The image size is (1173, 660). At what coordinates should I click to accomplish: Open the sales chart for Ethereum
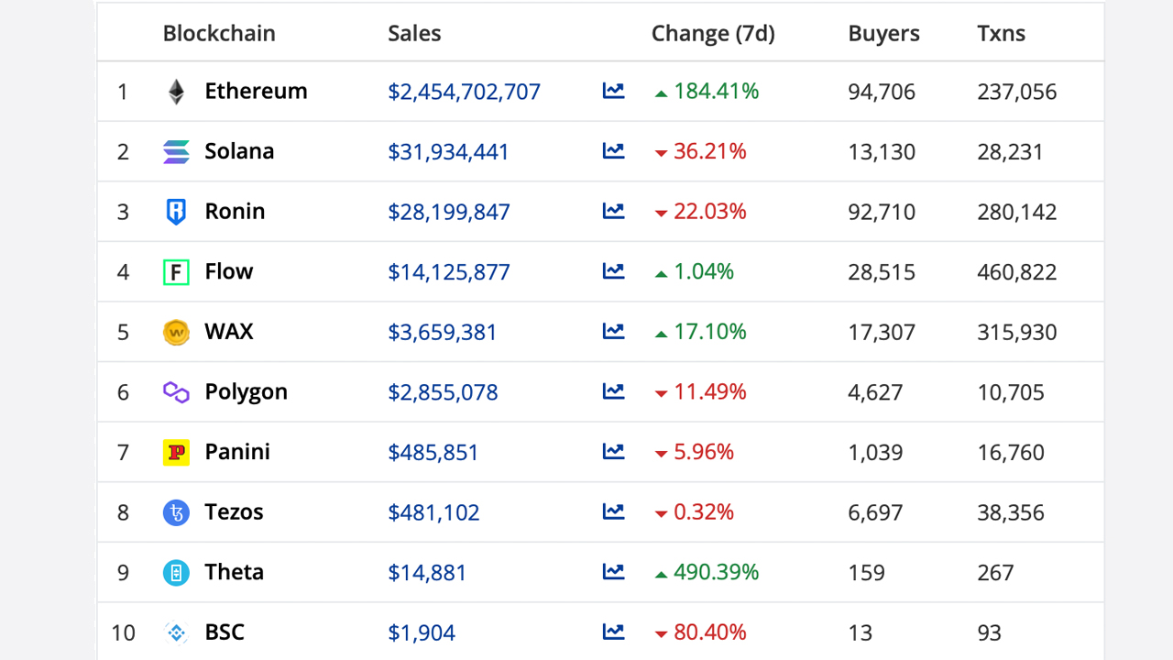(x=613, y=91)
